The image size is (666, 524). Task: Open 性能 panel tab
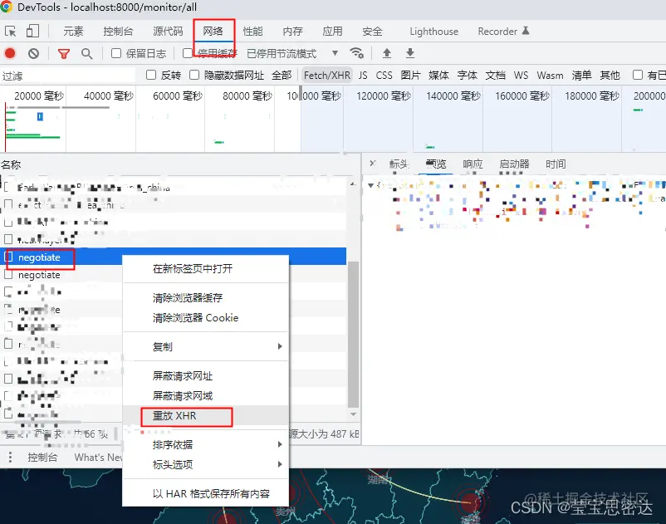pos(252,32)
